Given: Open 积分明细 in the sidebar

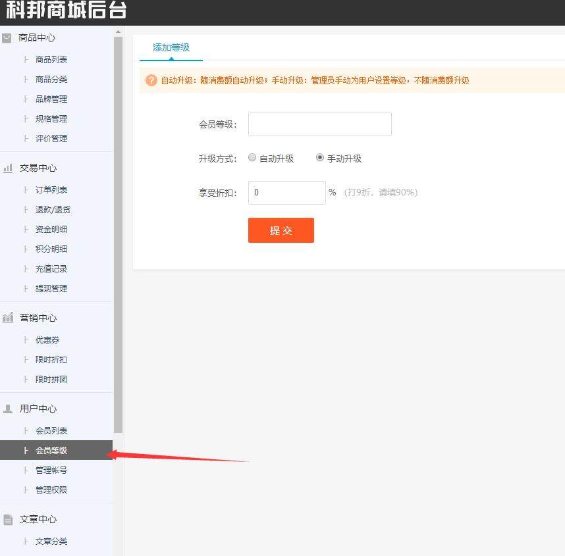Looking at the screenshot, I should coord(51,249).
